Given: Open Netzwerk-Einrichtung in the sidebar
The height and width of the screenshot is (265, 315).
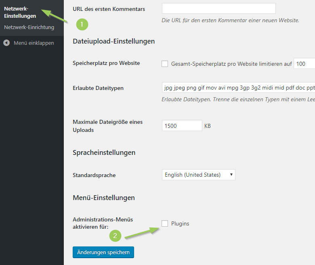Looking at the screenshot, I should pos(29,27).
